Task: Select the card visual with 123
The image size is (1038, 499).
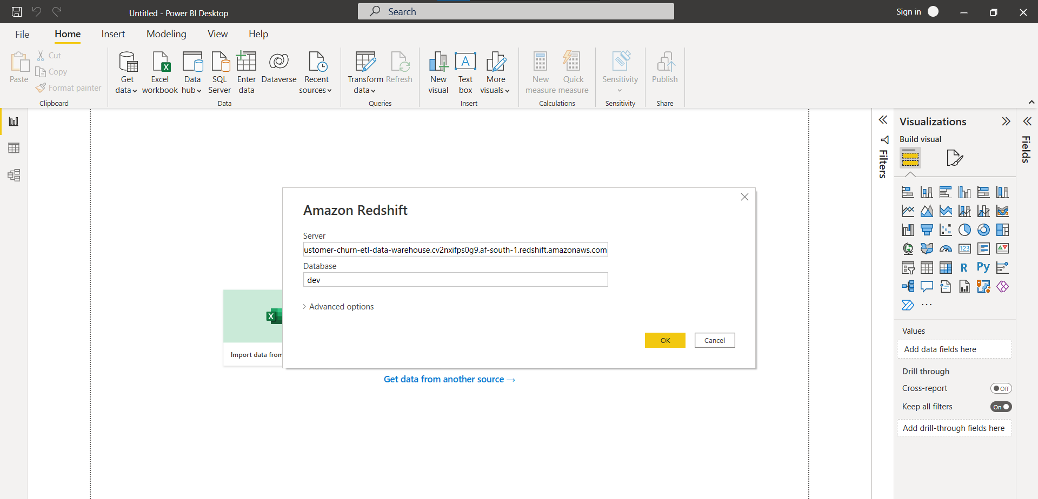Action: click(x=964, y=249)
